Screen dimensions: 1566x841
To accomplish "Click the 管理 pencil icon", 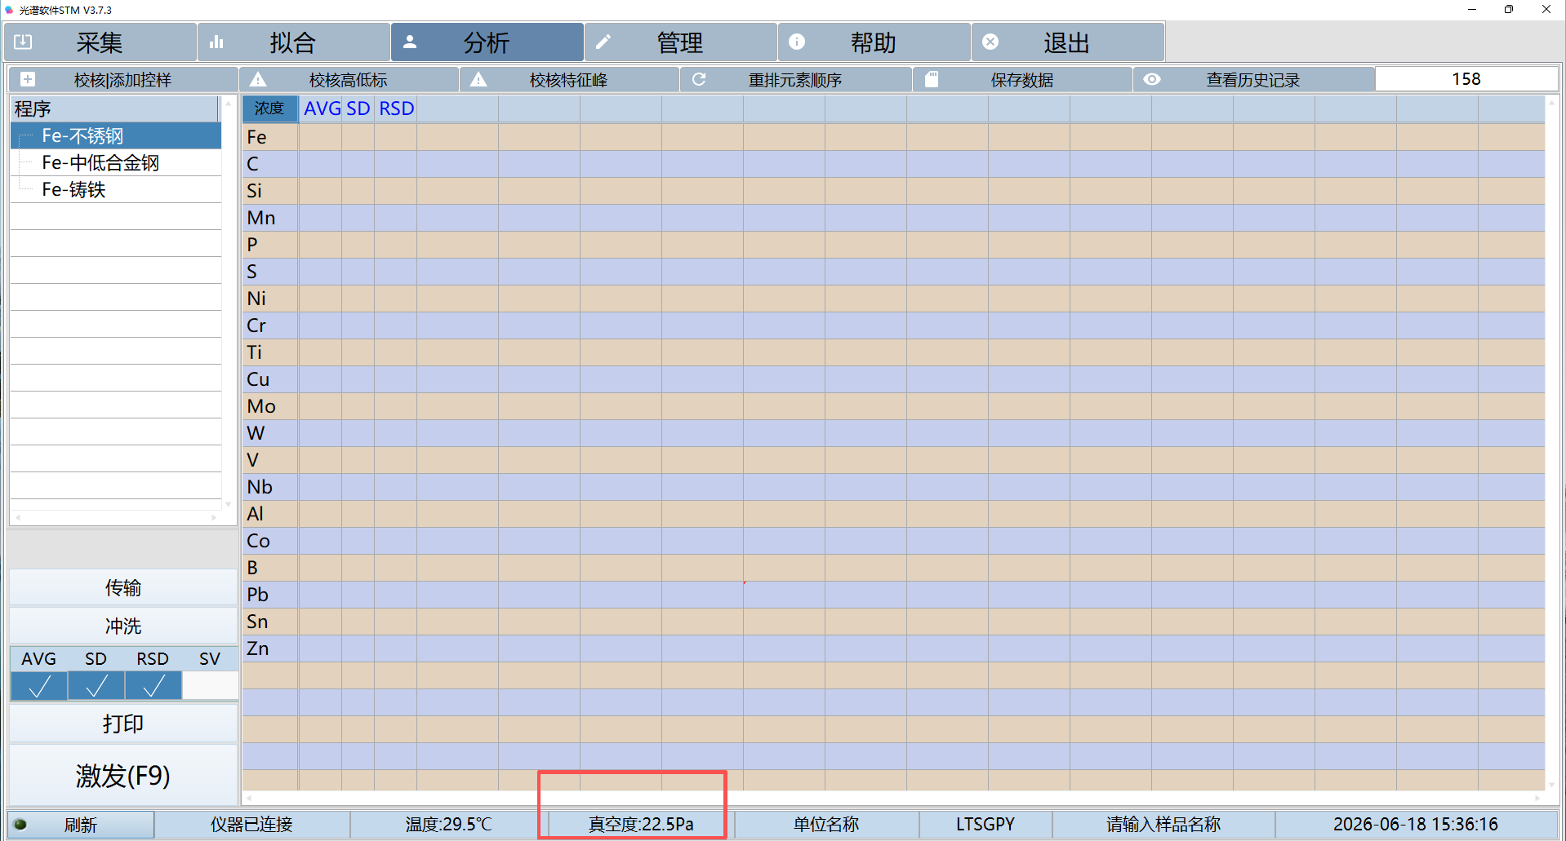I will pos(603,42).
